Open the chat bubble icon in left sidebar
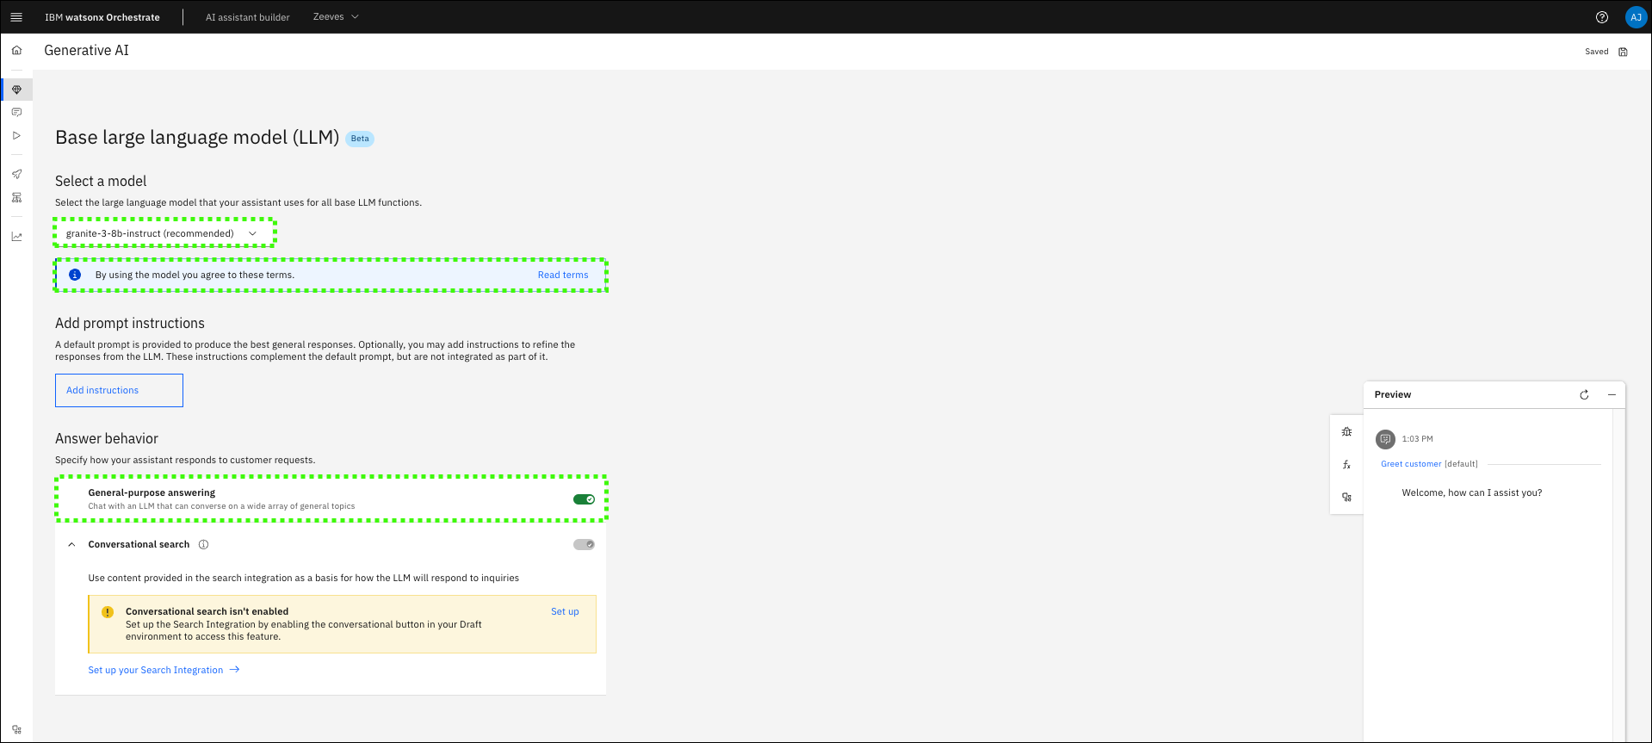The image size is (1652, 743). pyautogui.click(x=16, y=113)
